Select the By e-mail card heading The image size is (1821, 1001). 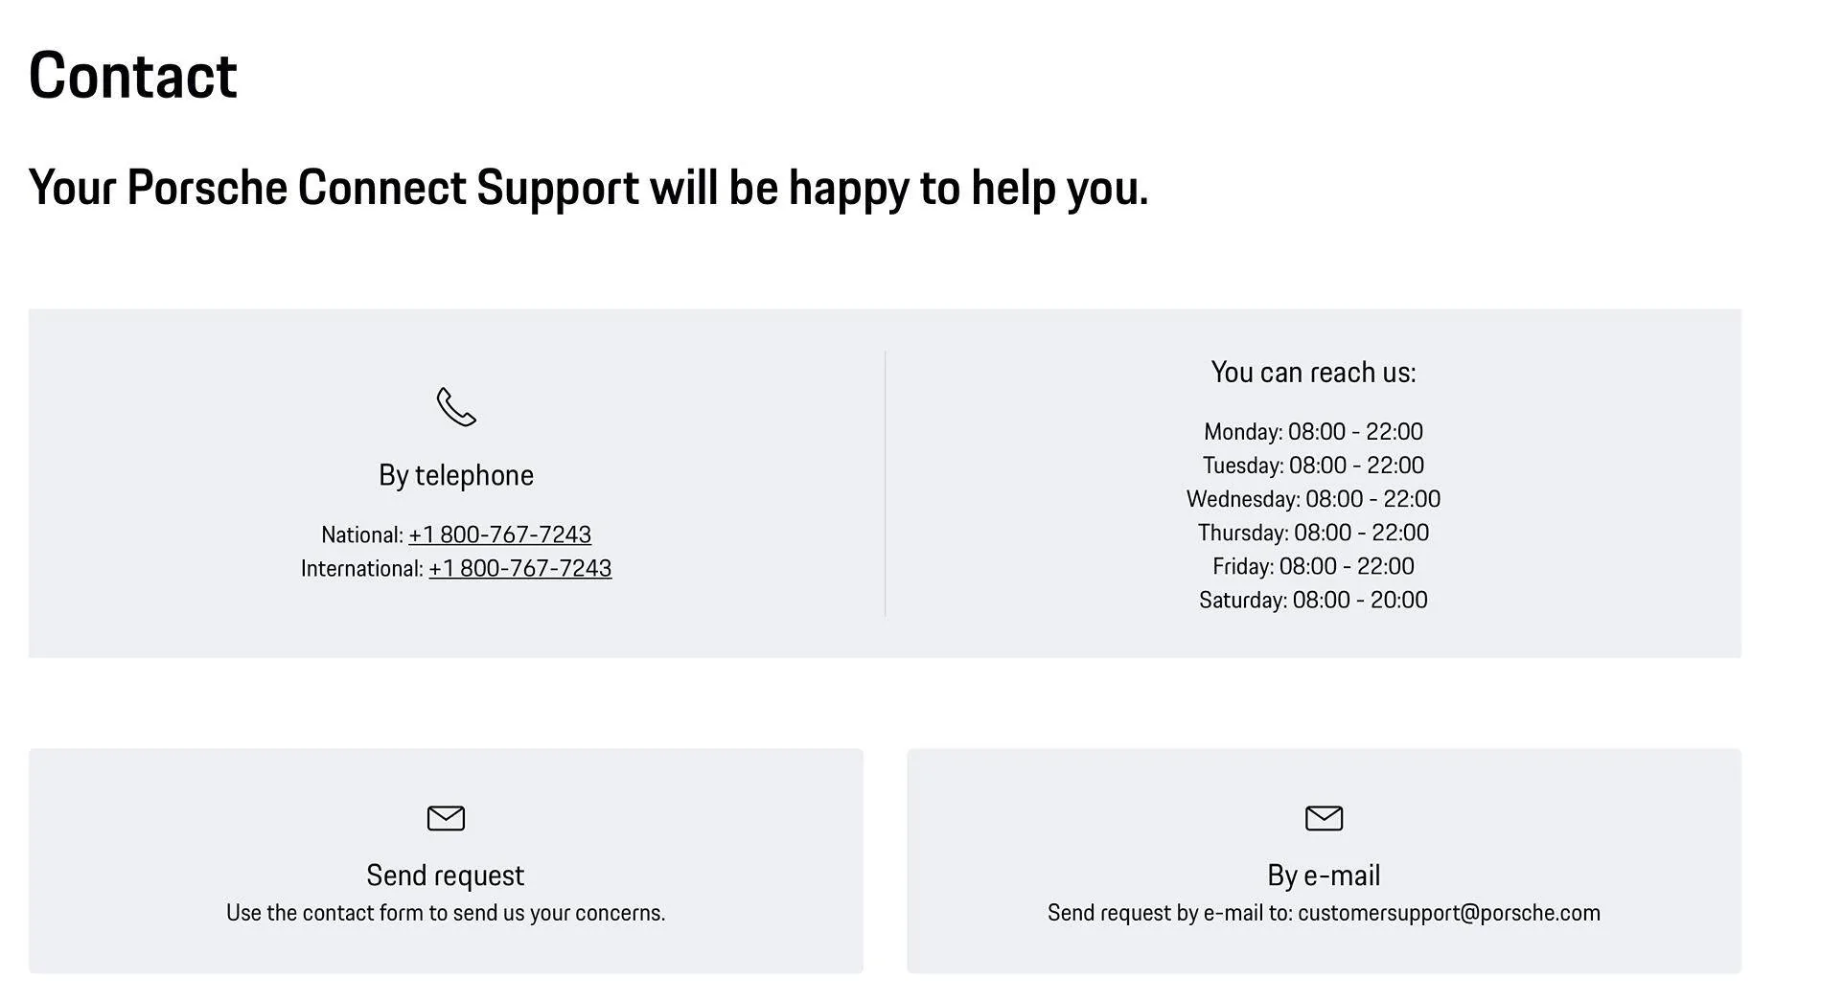(1324, 875)
